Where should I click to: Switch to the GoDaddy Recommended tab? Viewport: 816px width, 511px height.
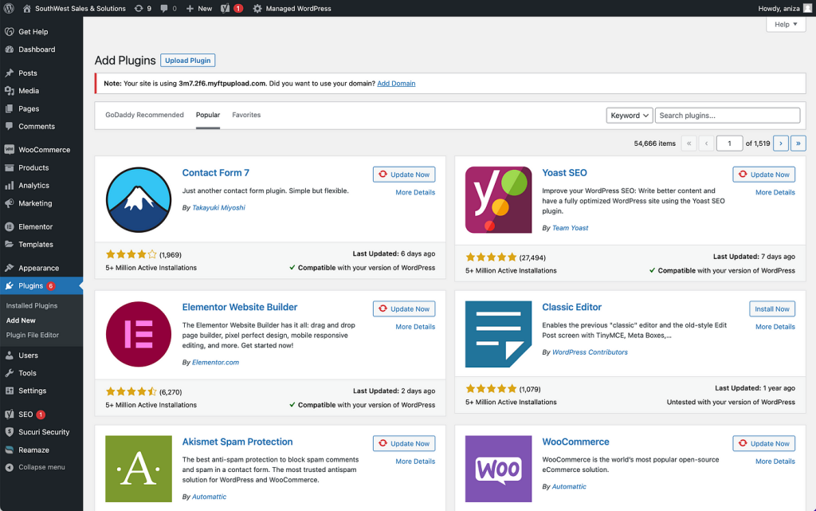(x=144, y=115)
